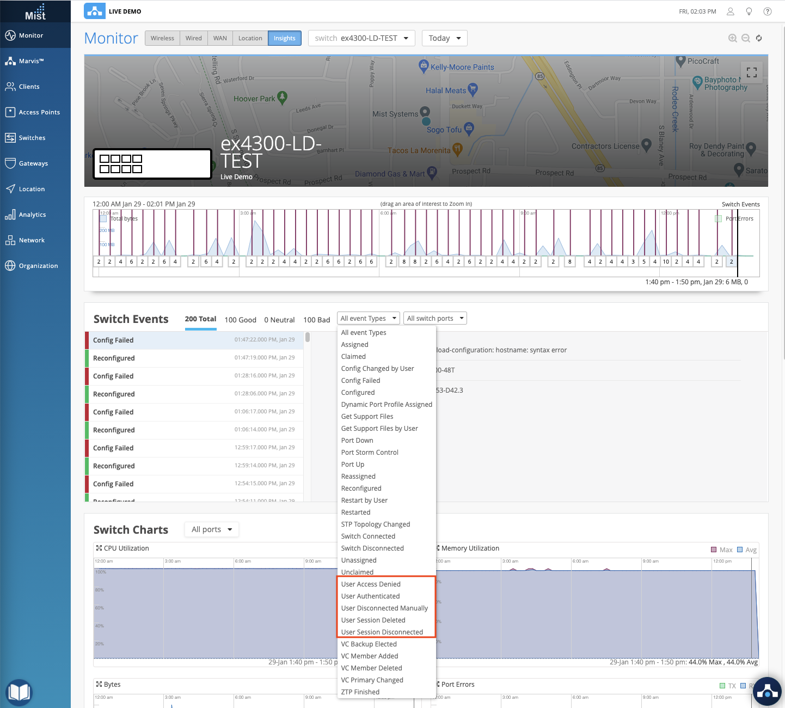
Task: Open Switches in the left sidebar
Action: (x=32, y=138)
